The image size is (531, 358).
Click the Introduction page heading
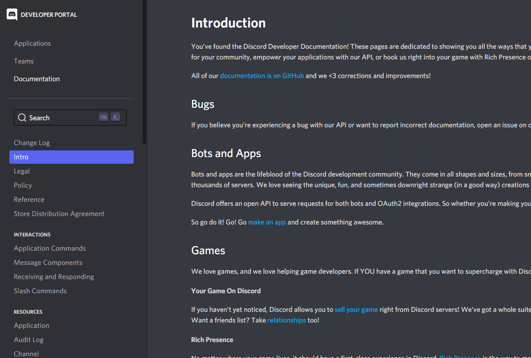228,23
